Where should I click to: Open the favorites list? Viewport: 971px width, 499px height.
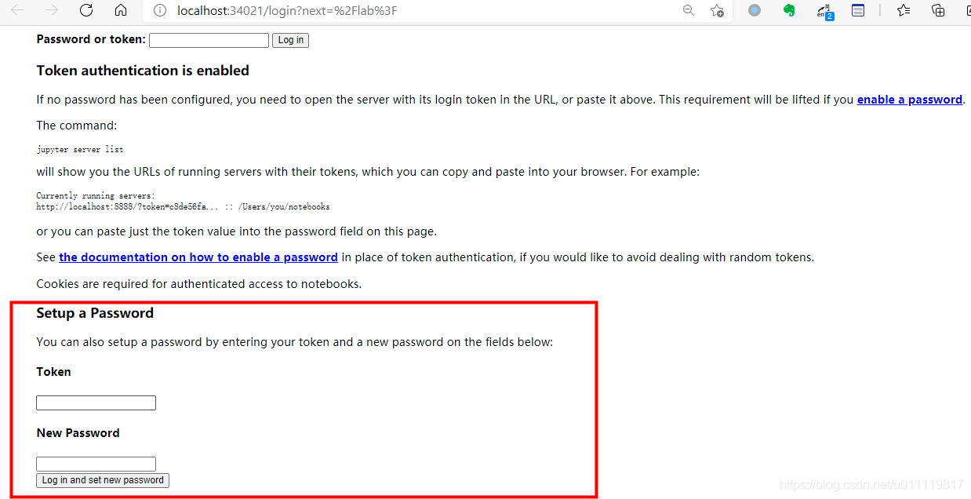[904, 10]
